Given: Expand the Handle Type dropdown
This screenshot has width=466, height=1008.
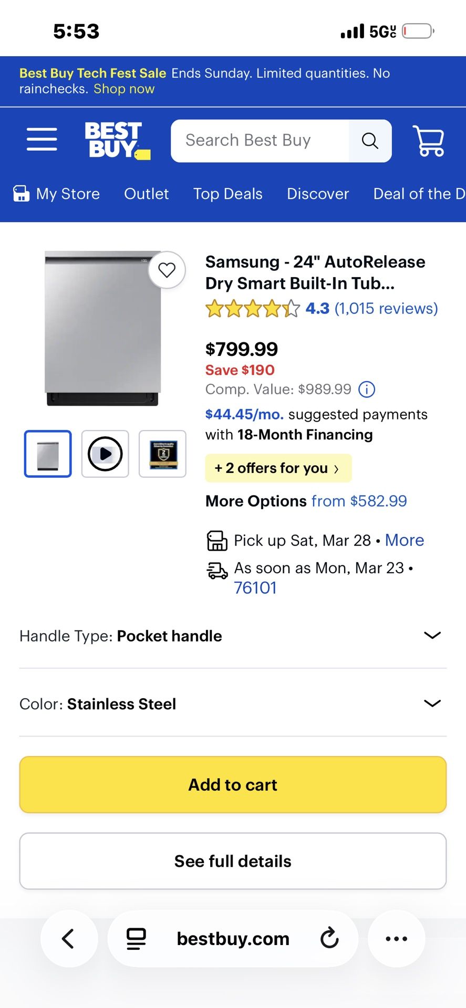Looking at the screenshot, I should pyautogui.click(x=432, y=636).
